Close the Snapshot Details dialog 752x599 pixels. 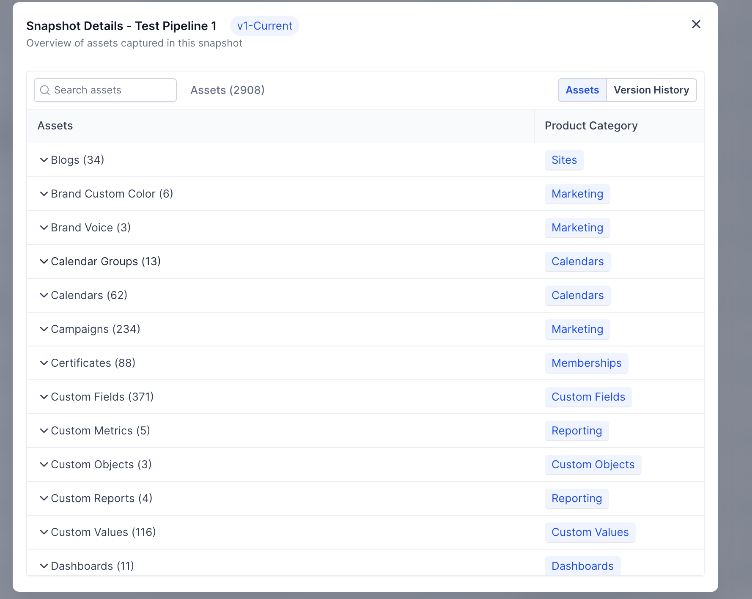coord(696,24)
